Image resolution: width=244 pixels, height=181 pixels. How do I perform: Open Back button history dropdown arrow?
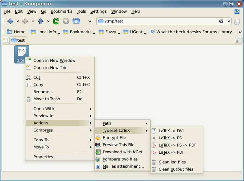[18, 21]
